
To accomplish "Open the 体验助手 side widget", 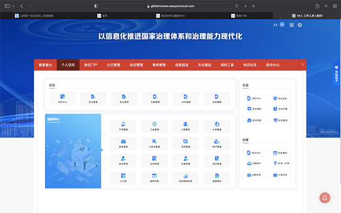I will pos(336,73).
